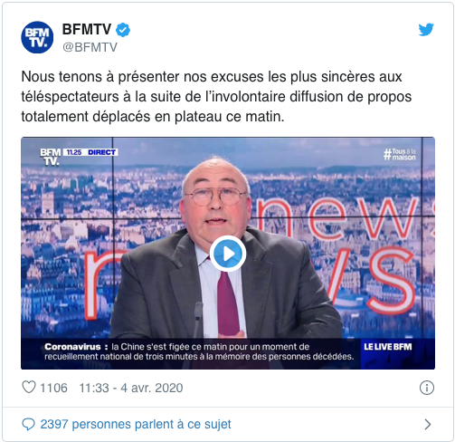Screen dimensions: 455x442
Task: Open '2397 personnes parlent à ce sujet'
Action: [136, 424]
